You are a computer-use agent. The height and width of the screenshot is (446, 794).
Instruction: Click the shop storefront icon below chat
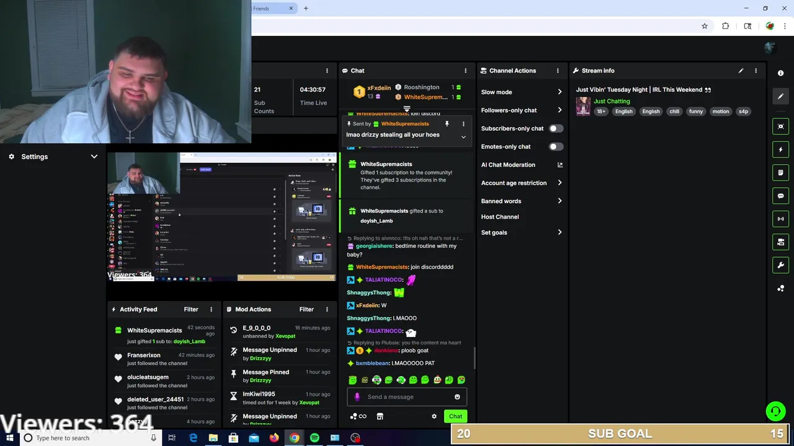[x=380, y=416]
